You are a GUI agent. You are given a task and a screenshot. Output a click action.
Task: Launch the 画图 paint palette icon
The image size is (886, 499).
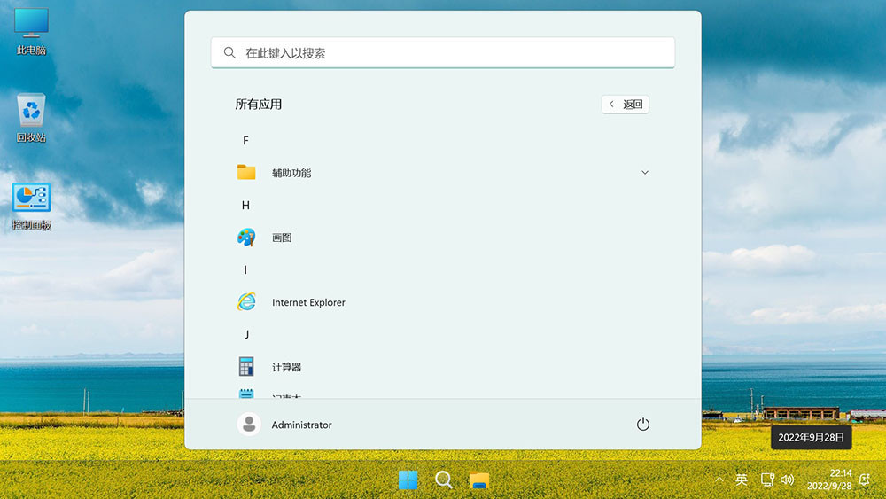[246, 238]
